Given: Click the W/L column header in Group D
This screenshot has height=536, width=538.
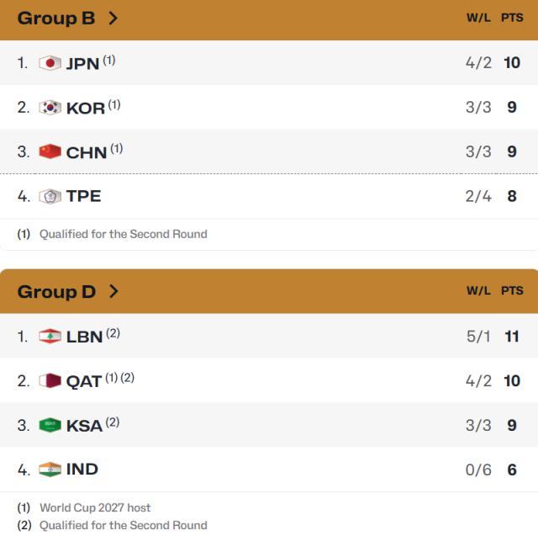Looking at the screenshot, I should [x=478, y=291].
